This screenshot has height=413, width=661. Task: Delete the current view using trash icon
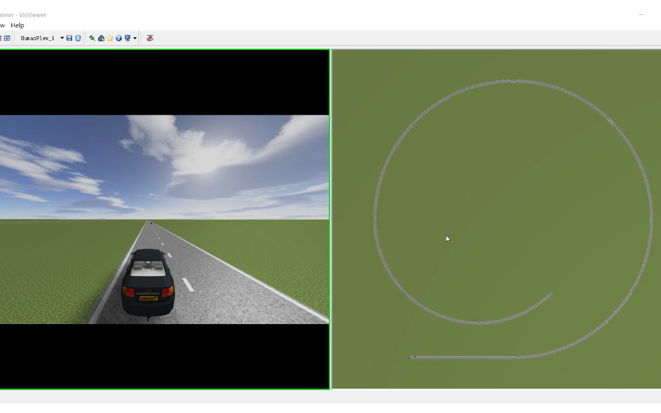click(78, 38)
